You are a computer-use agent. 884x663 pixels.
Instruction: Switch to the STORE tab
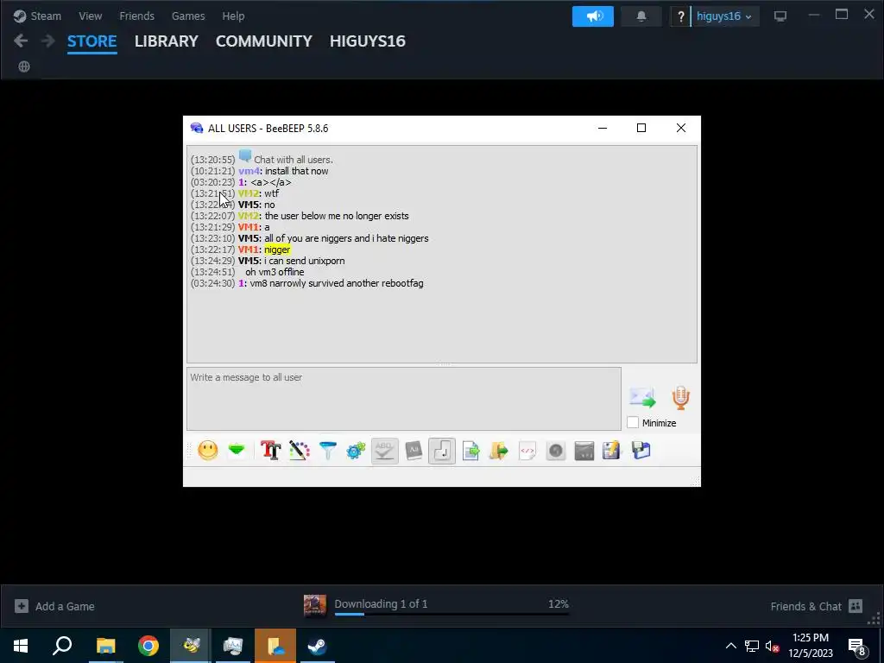tap(92, 41)
